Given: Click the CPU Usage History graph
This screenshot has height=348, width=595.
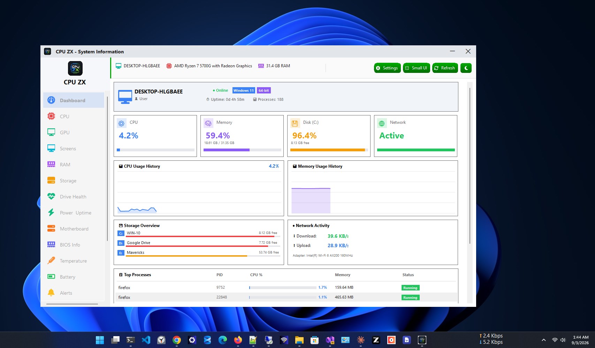Looking at the screenshot, I should pos(199,193).
